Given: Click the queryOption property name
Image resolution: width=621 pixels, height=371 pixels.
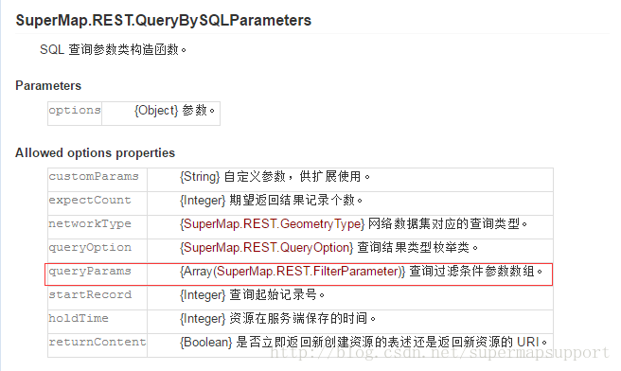Looking at the screenshot, I should pyautogui.click(x=90, y=248).
